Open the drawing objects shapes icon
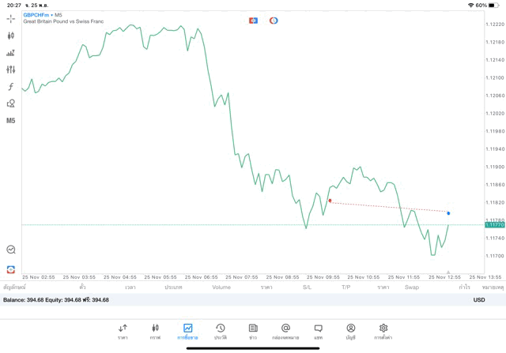 click(11, 103)
